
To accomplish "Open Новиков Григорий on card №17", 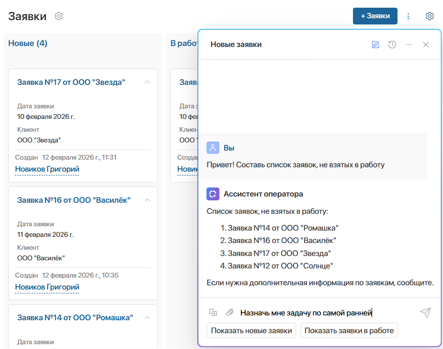I will [x=46, y=169].
